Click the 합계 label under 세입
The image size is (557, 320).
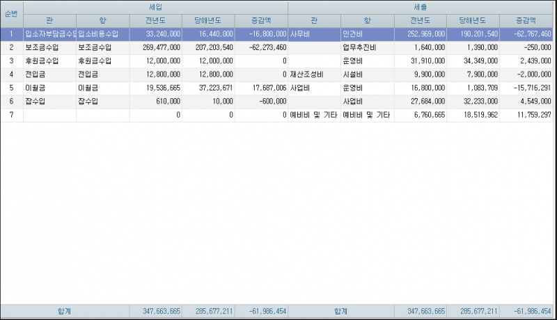tap(65, 311)
